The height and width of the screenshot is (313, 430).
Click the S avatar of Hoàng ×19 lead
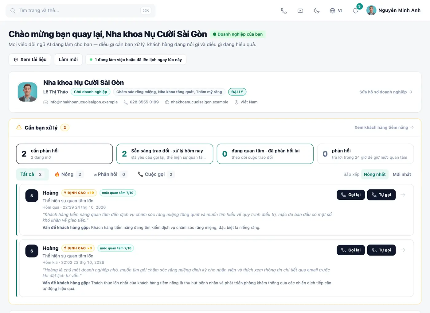[32, 196]
